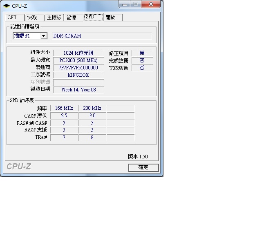Click the RAS# 支援 row label

[36, 130]
